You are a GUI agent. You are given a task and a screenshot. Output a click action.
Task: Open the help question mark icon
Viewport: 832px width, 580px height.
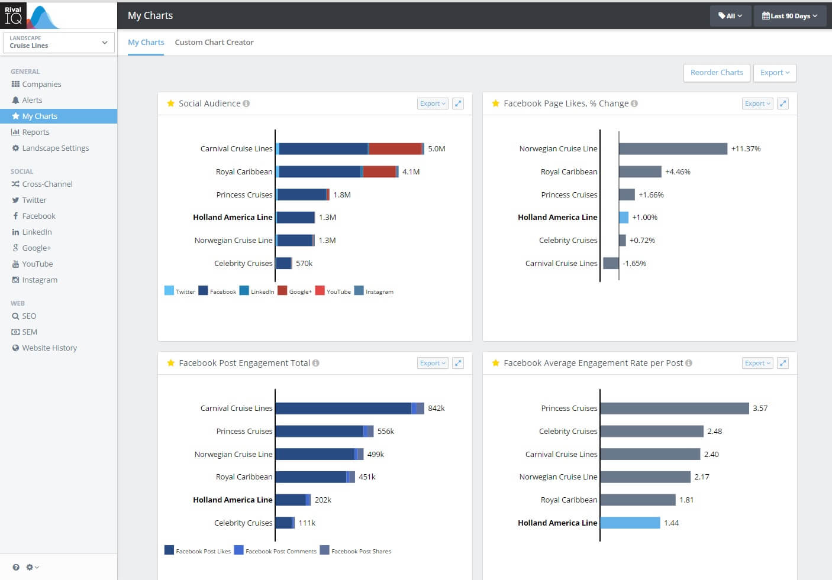(x=16, y=567)
